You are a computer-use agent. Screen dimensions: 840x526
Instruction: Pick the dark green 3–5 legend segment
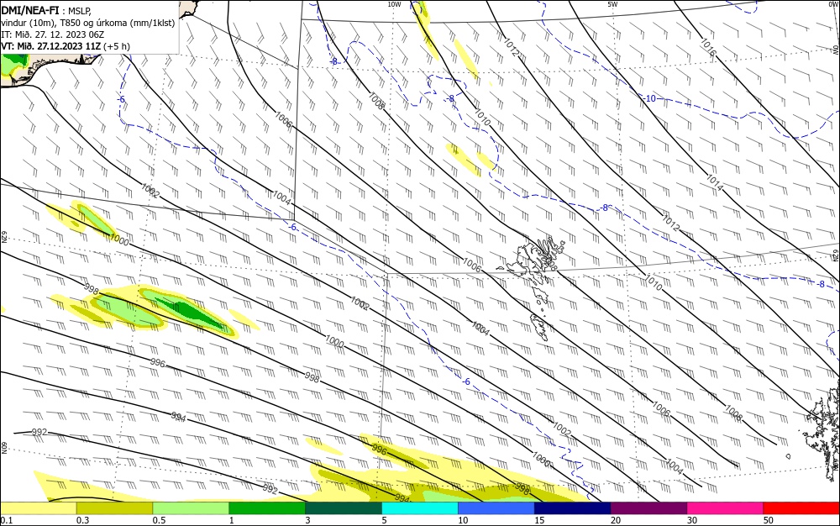344,508
